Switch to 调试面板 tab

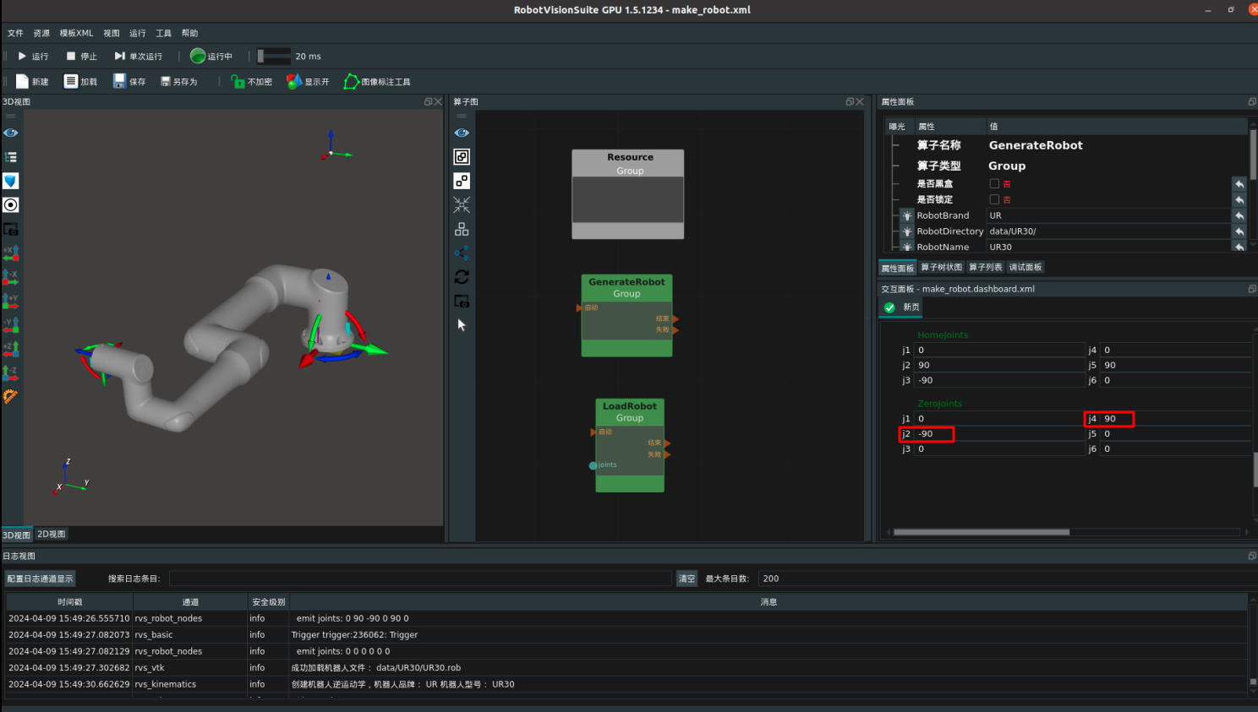pyautogui.click(x=1025, y=268)
